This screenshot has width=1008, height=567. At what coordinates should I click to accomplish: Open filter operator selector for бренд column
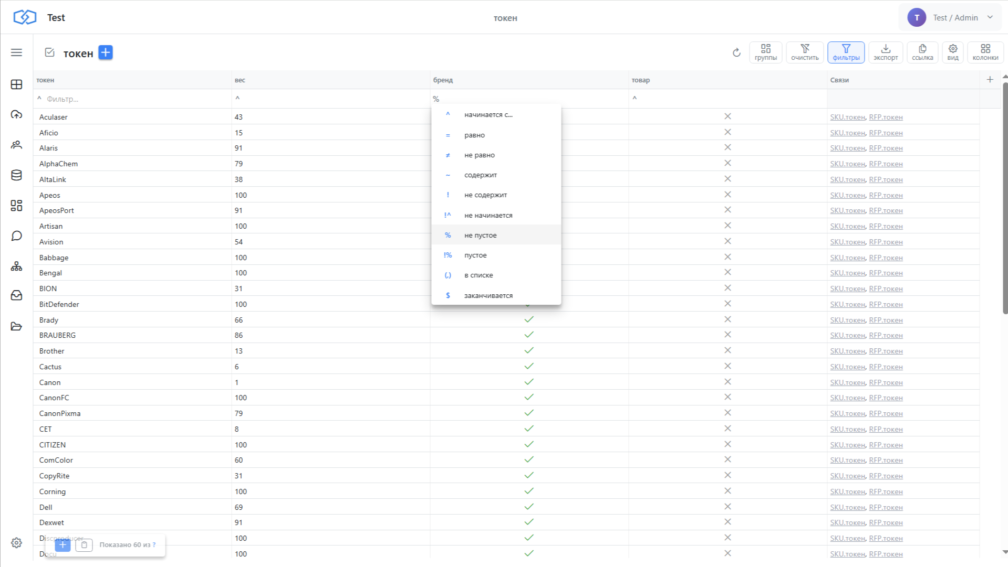pyautogui.click(x=436, y=99)
